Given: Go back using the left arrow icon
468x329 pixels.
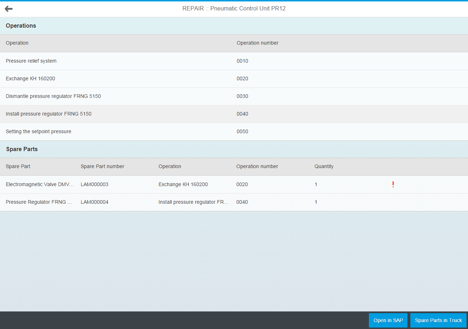Looking at the screenshot, I should [x=9, y=9].
